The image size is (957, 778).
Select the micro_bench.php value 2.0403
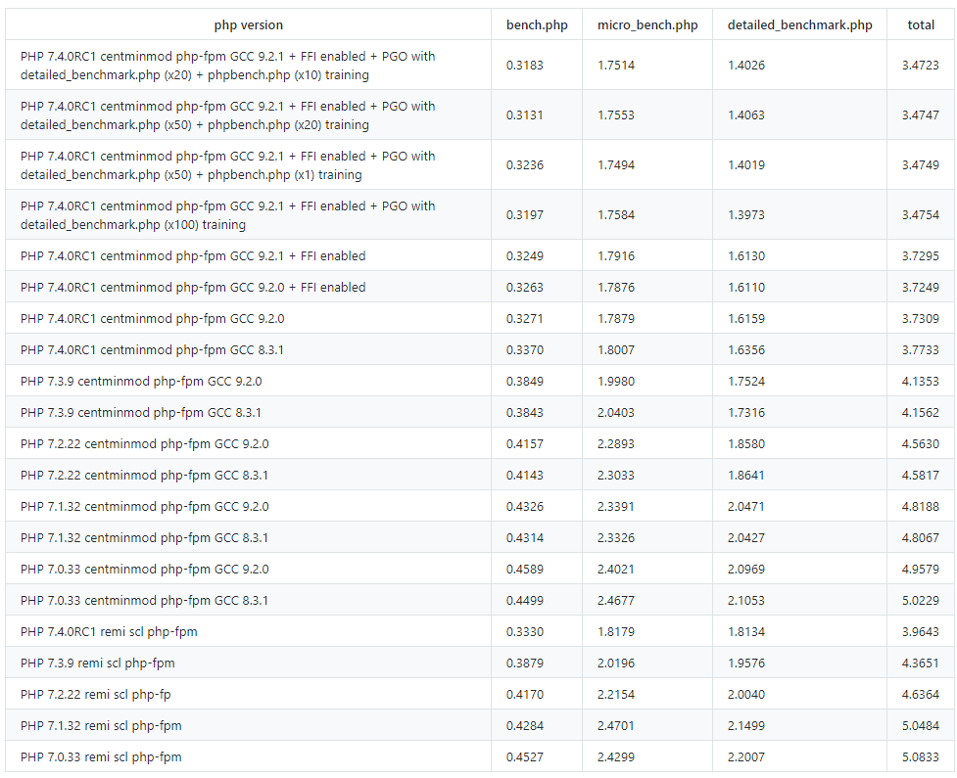pyautogui.click(x=616, y=413)
